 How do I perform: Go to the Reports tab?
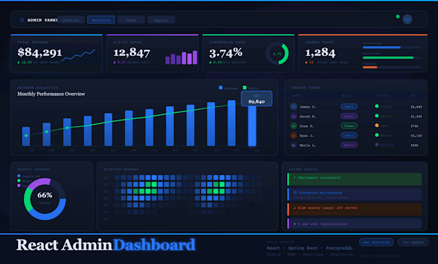[x=161, y=20]
